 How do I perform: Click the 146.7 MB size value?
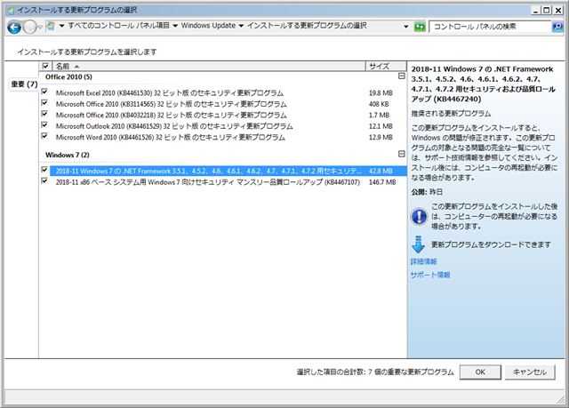point(382,182)
